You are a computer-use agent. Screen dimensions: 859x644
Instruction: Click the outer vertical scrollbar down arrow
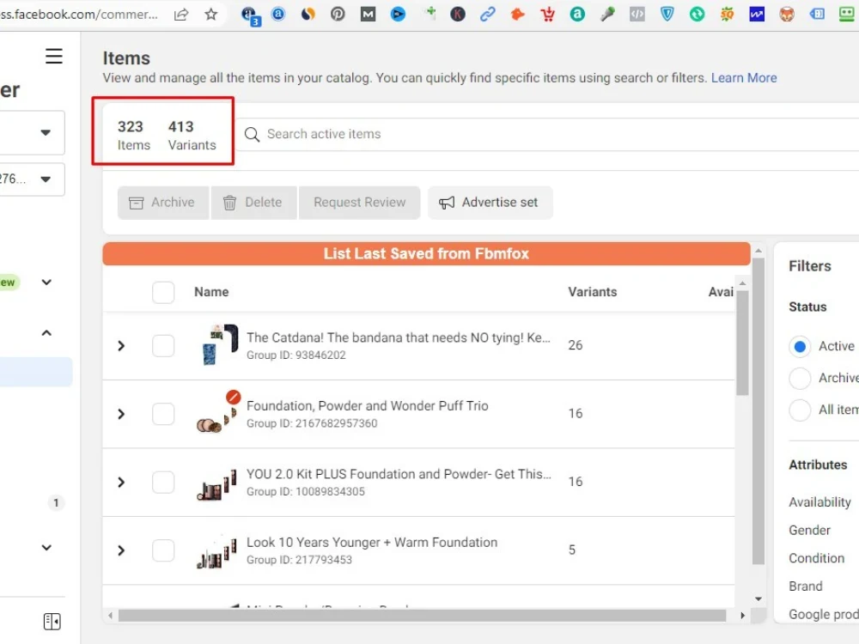[758, 599]
